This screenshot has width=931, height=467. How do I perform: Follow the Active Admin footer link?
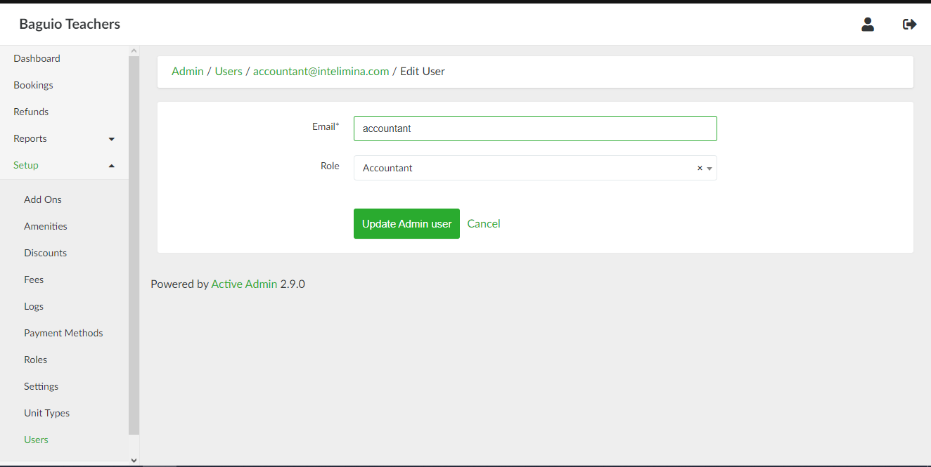(244, 284)
